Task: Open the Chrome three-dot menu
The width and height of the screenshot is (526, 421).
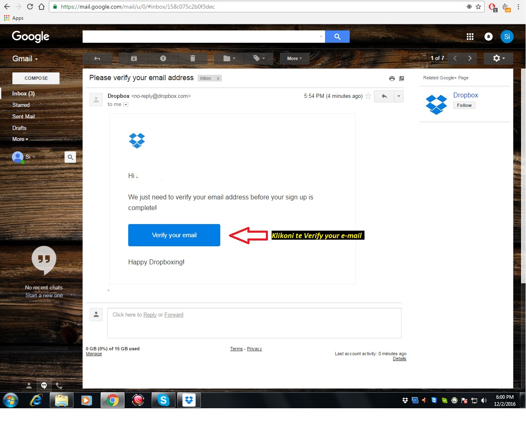Action: pos(519,7)
